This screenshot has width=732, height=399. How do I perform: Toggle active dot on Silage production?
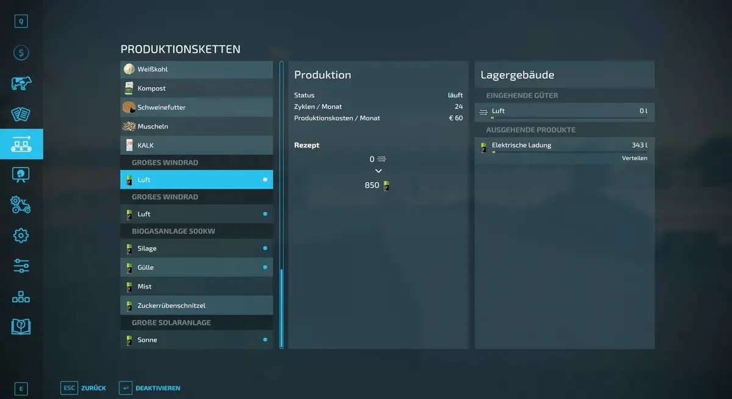265,249
